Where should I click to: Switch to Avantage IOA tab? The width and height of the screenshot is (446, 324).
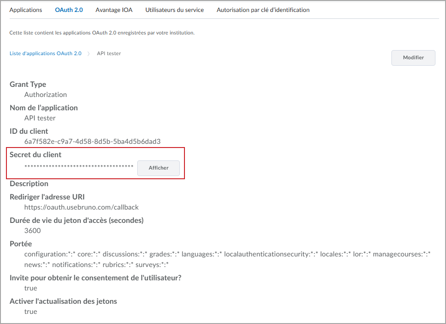click(x=114, y=10)
